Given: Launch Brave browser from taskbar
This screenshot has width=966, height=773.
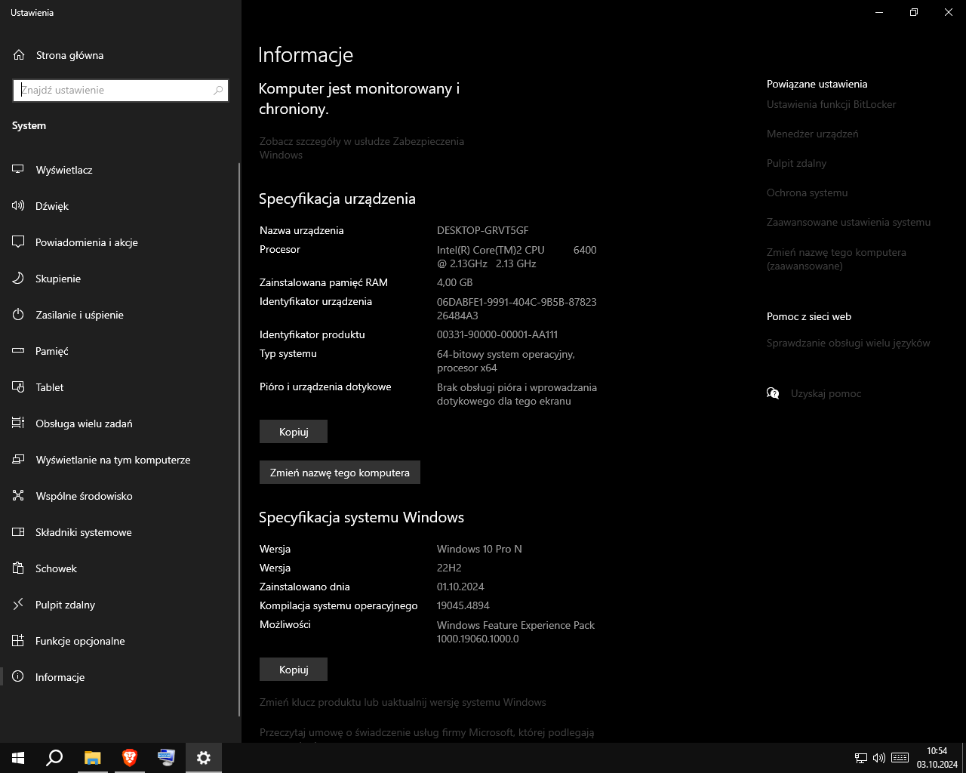Looking at the screenshot, I should [129, 758].
